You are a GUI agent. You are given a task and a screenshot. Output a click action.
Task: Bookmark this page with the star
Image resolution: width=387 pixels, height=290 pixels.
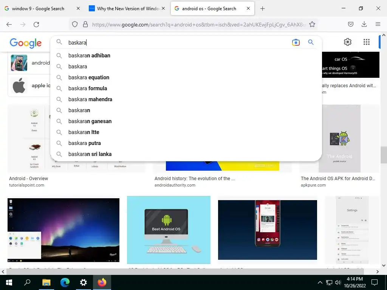coord(312,24)
